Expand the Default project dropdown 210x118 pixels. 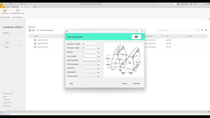(x=20, y=33)
